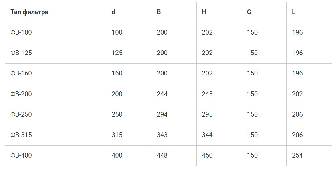Select the ФВ-100 filter type cell
This screenshot has width=335, height=170.
(x=21, y=32)
